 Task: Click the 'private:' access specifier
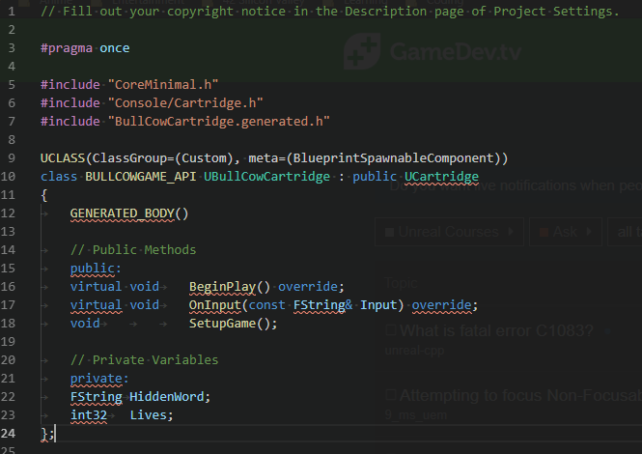pos(99,379)
